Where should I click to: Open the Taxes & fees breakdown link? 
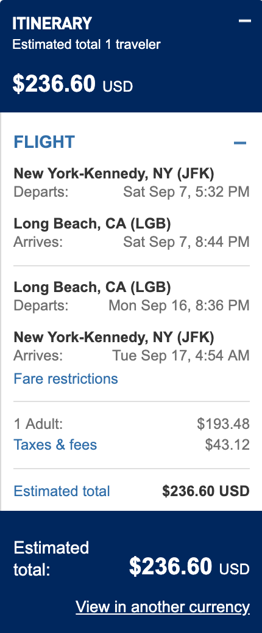tap(55, 445)
